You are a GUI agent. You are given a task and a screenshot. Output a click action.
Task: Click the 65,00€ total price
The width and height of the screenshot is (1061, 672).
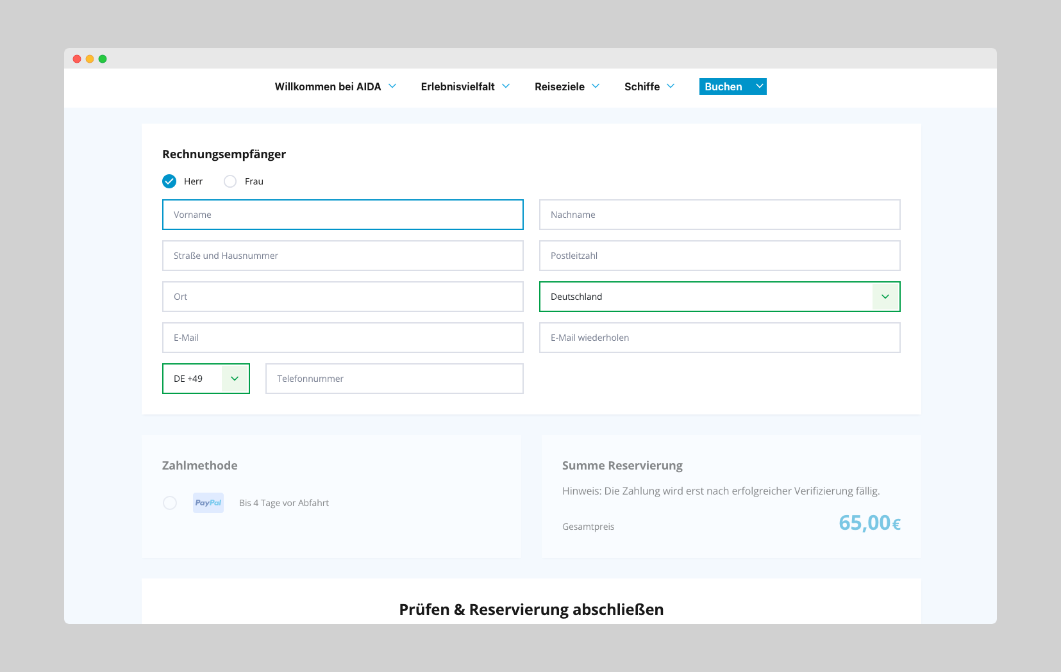pos(870,523)
